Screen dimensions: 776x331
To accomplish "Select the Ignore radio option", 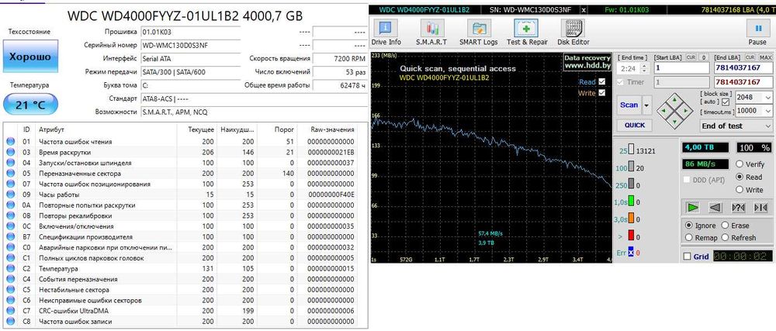I will point(688,226).
